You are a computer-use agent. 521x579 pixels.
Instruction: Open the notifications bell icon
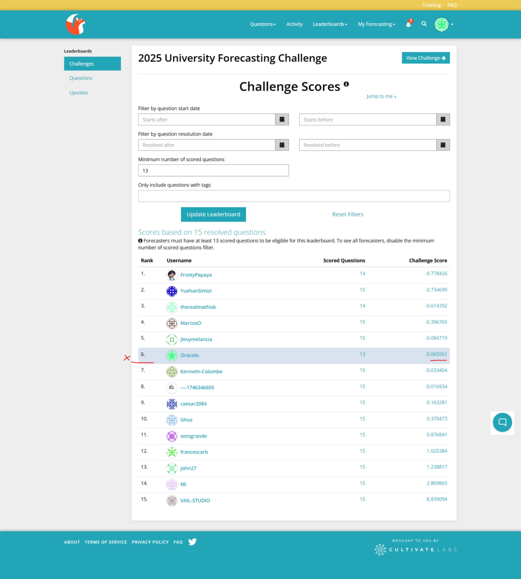point(408,24)
